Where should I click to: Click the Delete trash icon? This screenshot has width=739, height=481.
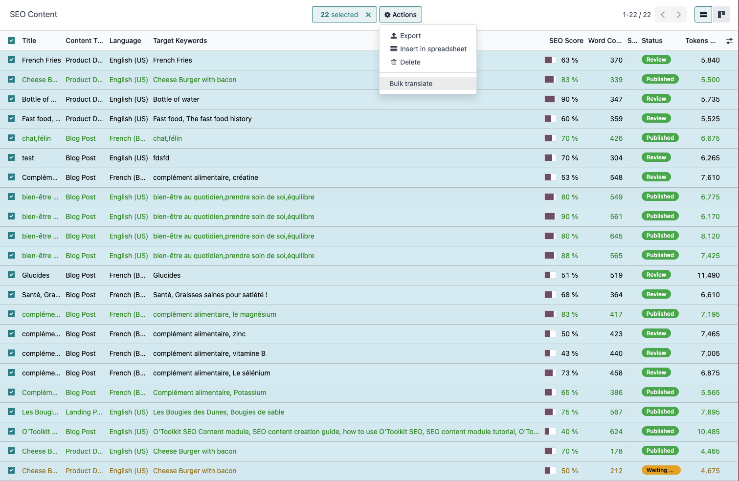point(394,62)
